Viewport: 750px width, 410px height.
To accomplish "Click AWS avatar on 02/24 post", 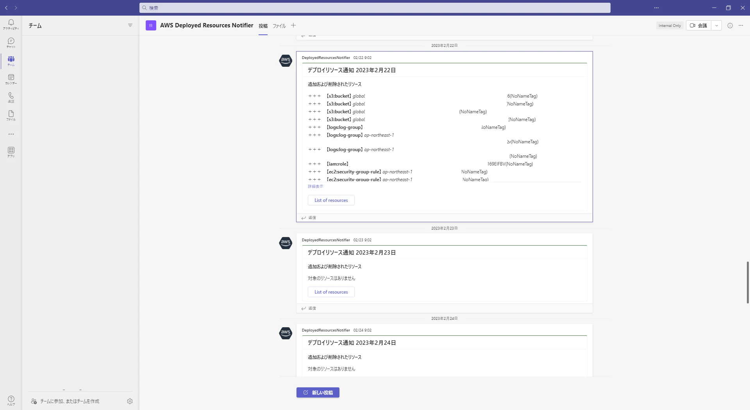I will click(286, 333).
